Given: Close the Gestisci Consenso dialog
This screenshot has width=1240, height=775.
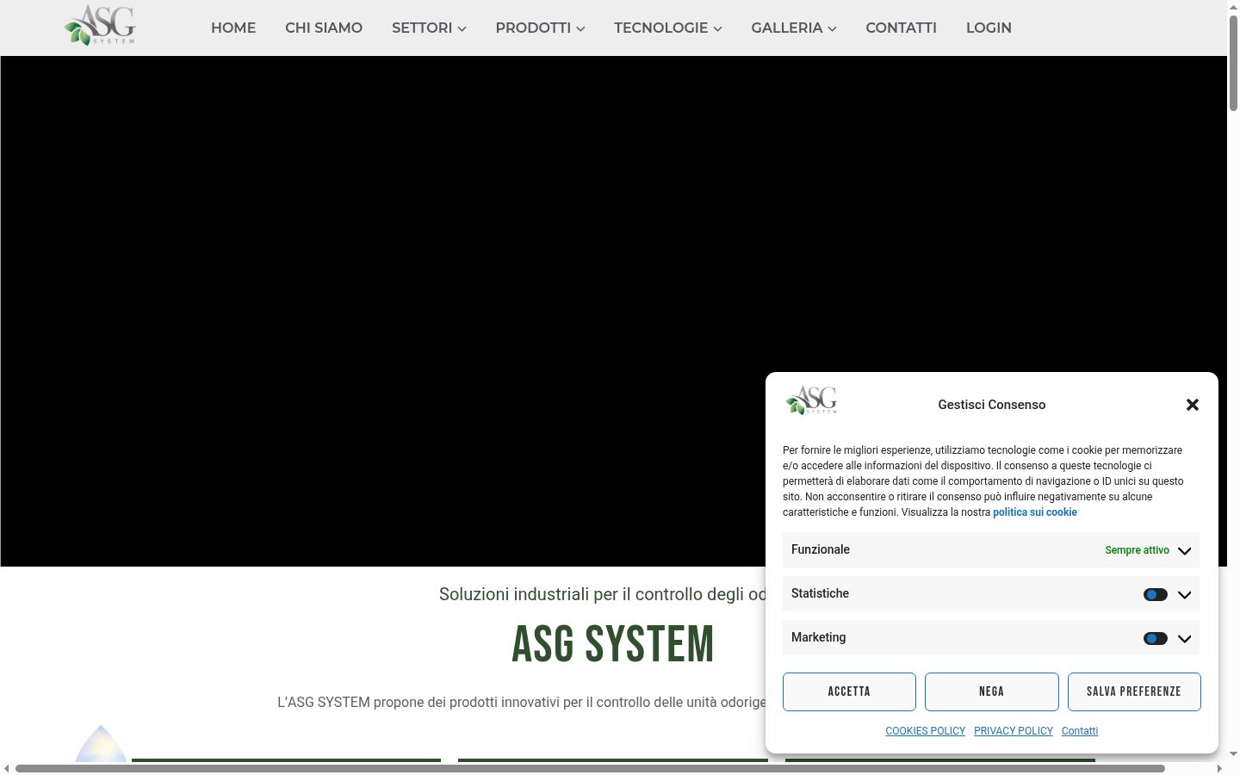Looking at the screenshot, I should point(1193,405).
